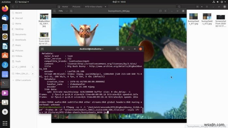This screenshot has width=228, height=128.
Task: Open network status icon in top bar
Action: [x=214, y=2]
